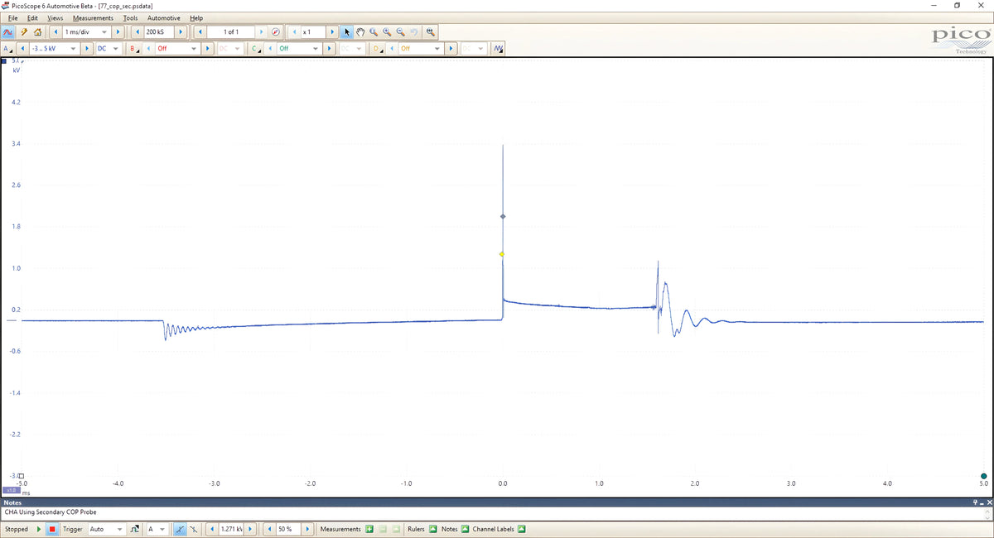Viewport: 994px width, 538px height.
Task: Toggle the Notes panel display
Action: tap(465, 529)
